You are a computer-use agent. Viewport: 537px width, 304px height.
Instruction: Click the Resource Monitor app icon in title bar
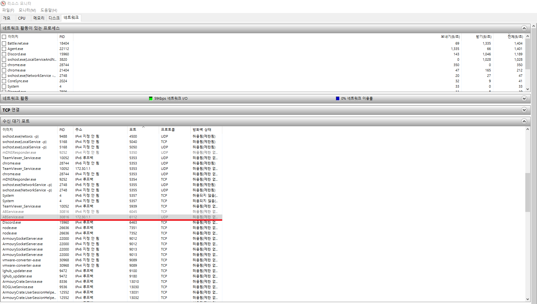[x=3, y=3]
